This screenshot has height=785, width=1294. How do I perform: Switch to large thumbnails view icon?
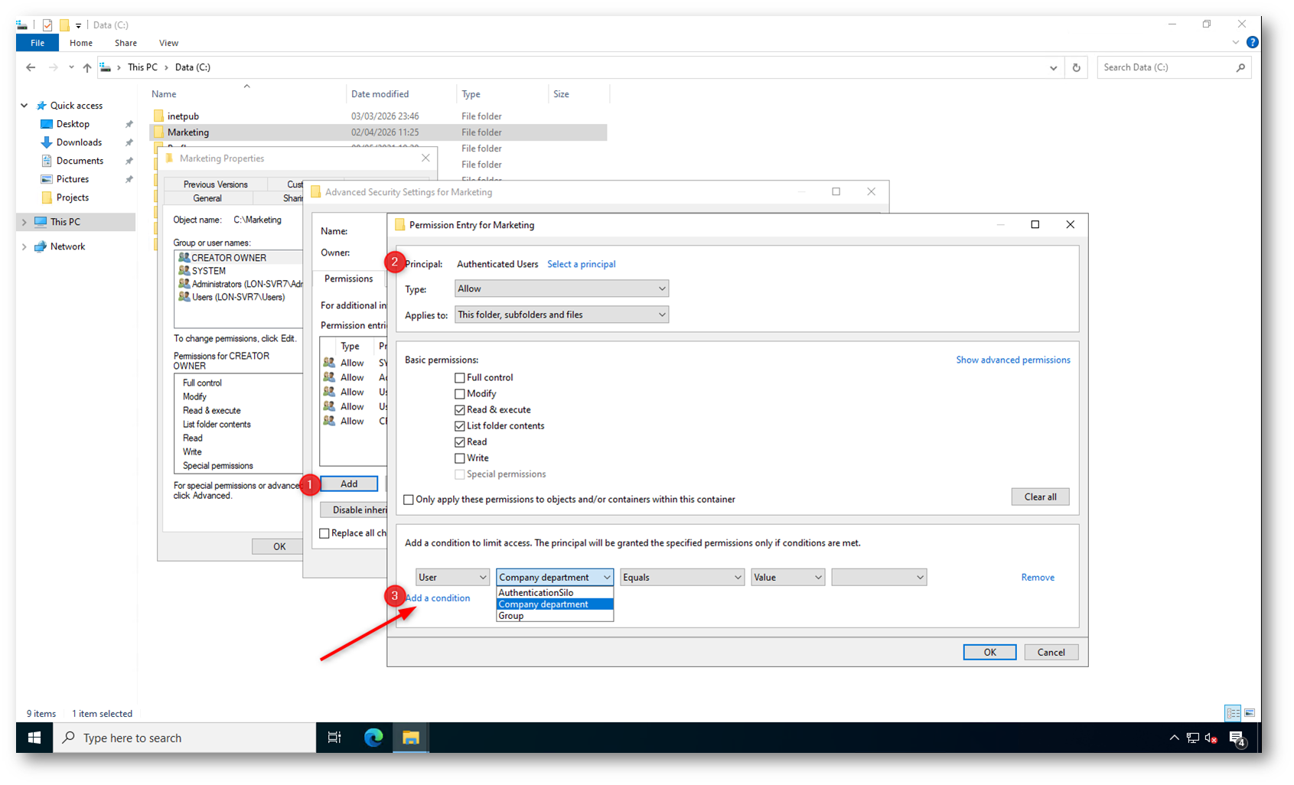click(1249, 713)
